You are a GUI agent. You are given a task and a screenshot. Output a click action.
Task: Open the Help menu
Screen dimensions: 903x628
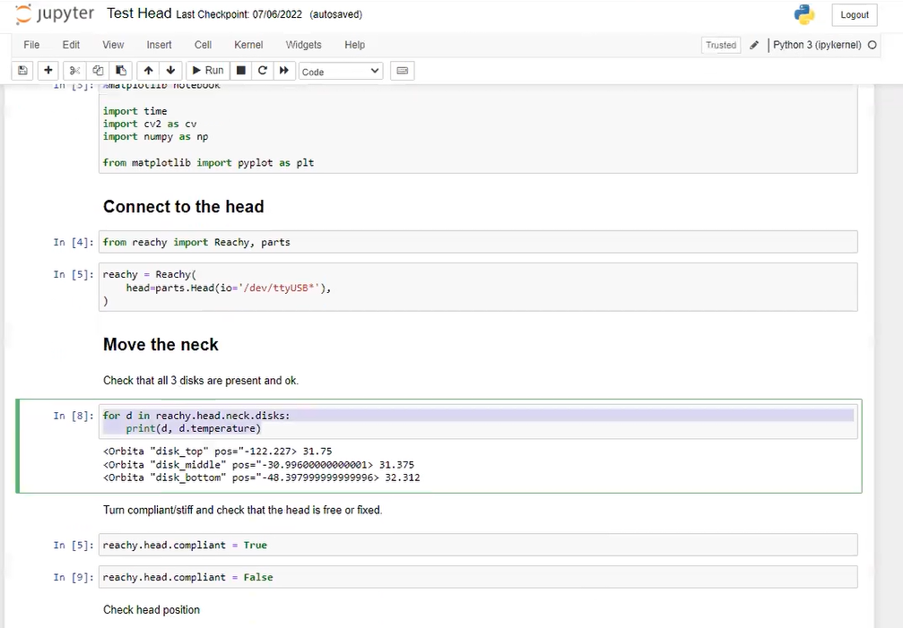click(x=355, y=45)
